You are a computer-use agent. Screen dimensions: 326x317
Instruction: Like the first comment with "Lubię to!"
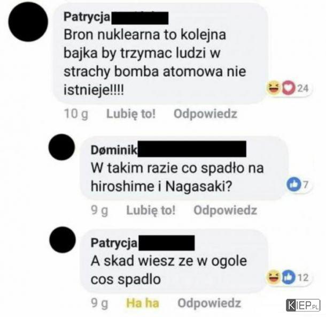pos(131,114)
